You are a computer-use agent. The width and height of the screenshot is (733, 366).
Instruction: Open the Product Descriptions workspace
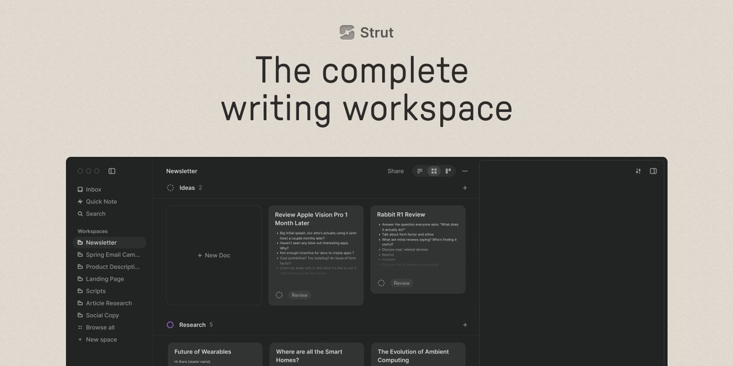coord(109,267)
